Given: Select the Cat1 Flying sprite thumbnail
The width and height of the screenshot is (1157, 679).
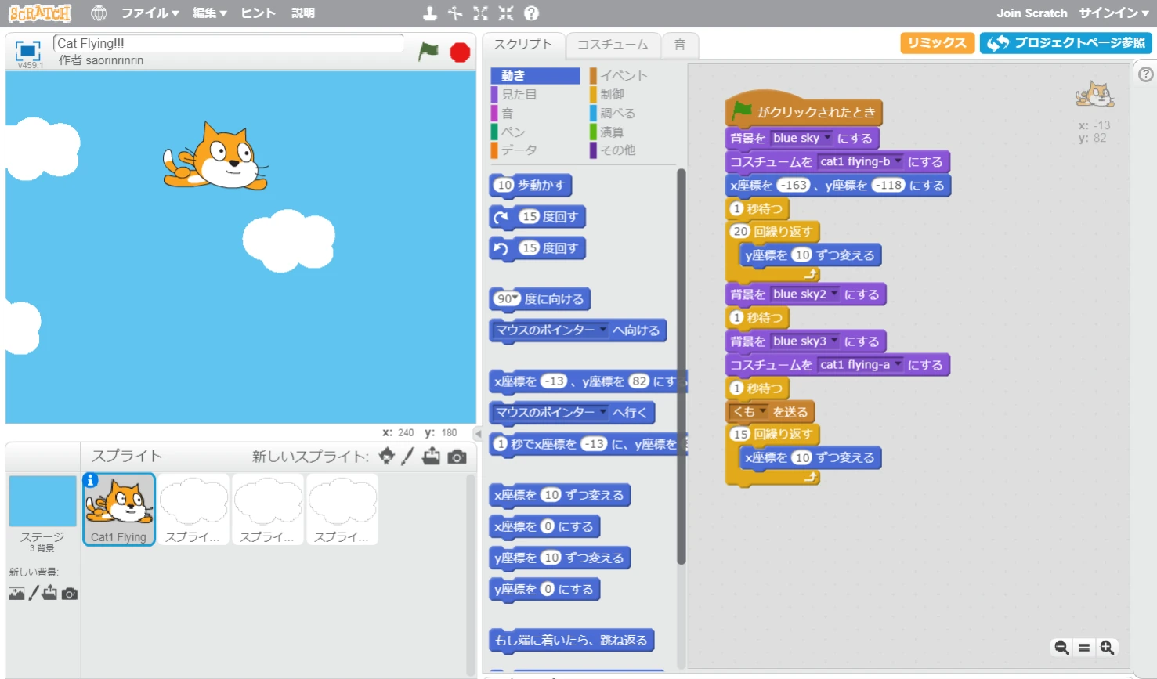Looking at the screenshot, I should pos(119,509).
